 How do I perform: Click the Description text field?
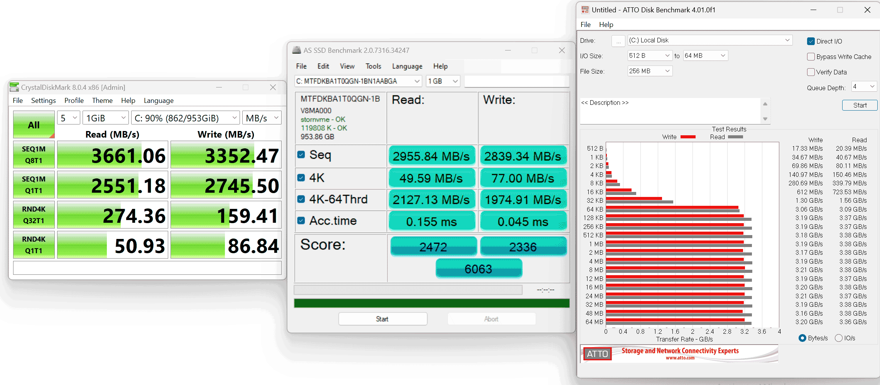(x=671, y=111)
